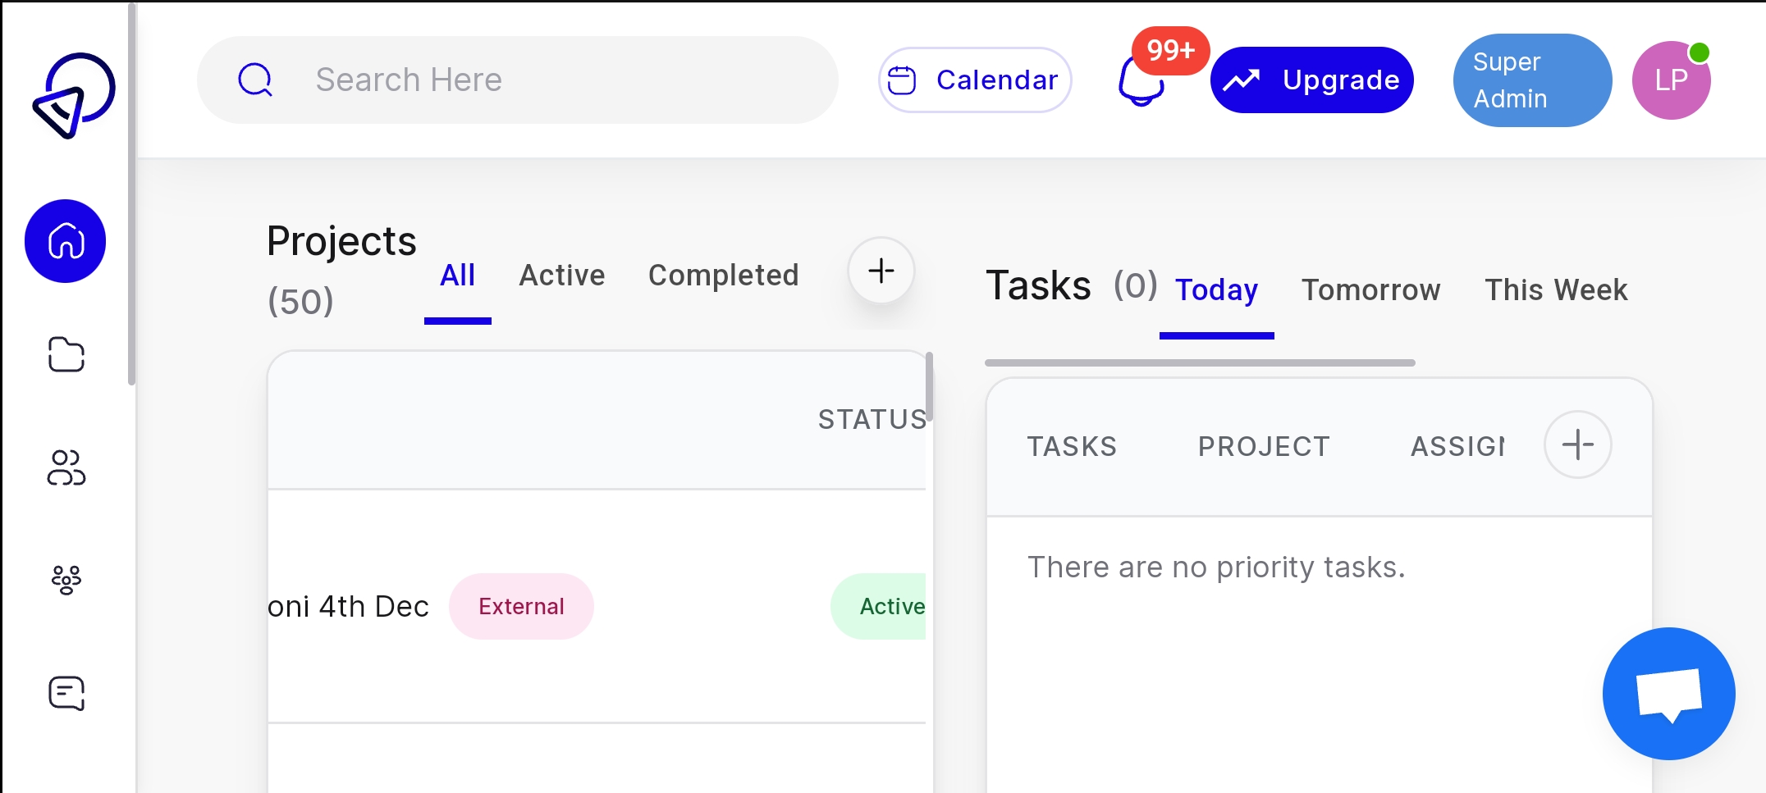
Task: Select the Teams group icon in sidebar
Action: click(x=66, y=580)
